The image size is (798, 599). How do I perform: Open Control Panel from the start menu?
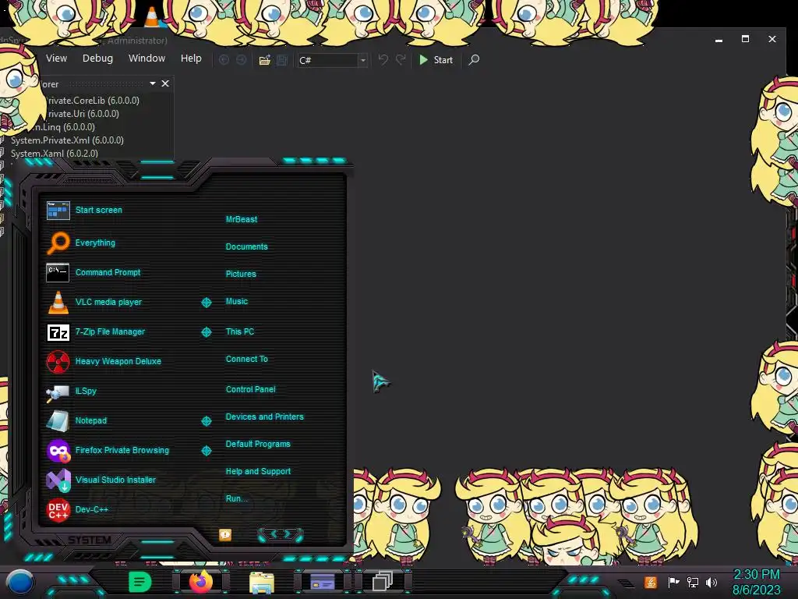click(250, 389)
